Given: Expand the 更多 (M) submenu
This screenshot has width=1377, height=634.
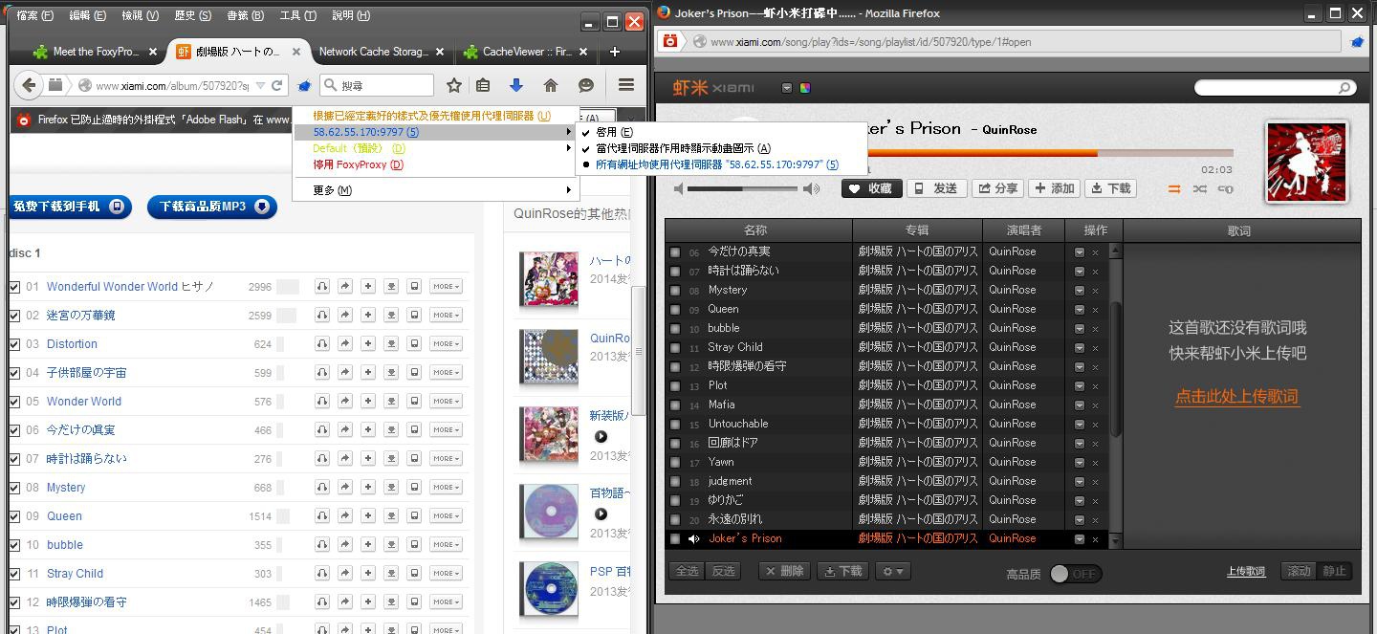Looking at the screenshot, I should coord(435,190).
